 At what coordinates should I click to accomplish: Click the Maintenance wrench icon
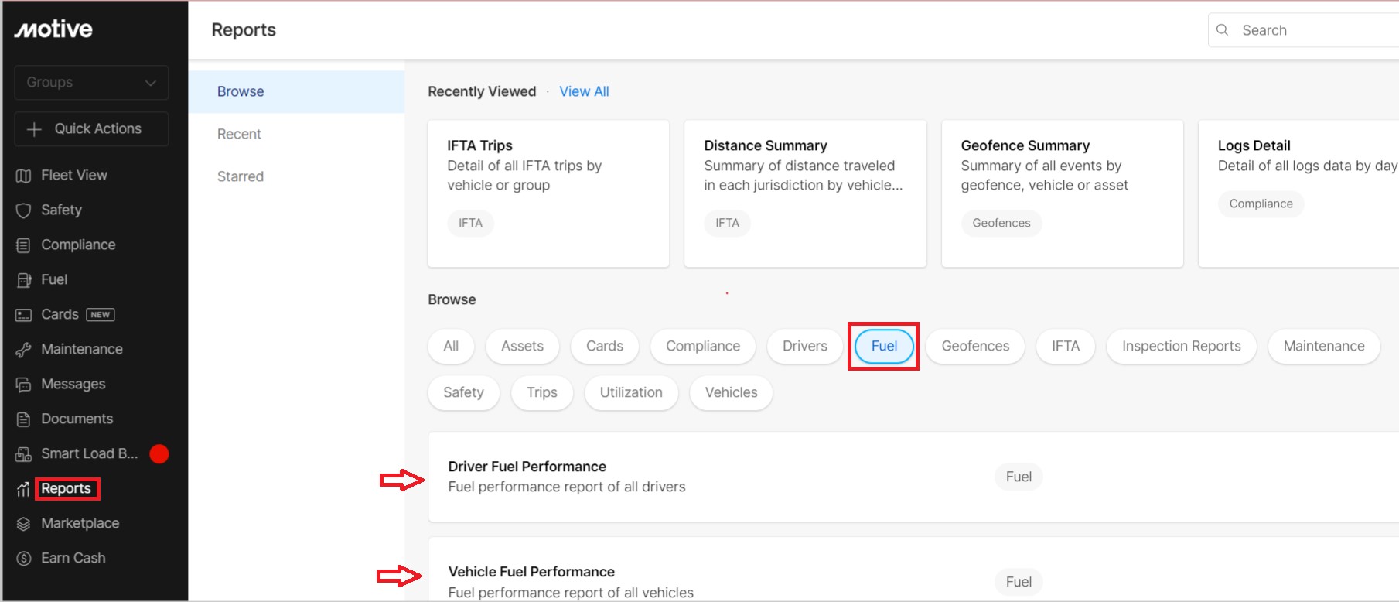23,350
